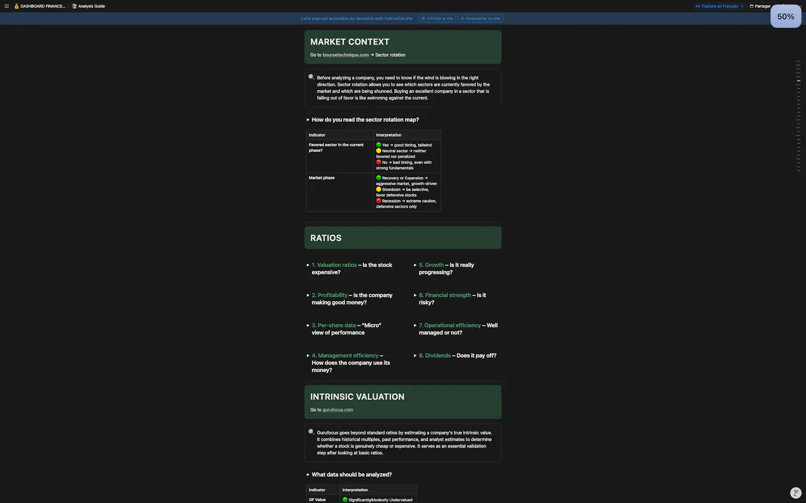Click the INTRINSIC VALUATION heading
Screen dimensions: 806x503
[357, 397]
